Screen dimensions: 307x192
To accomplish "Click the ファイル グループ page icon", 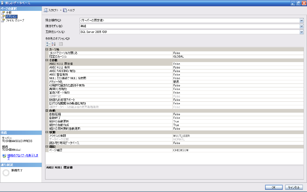I will (3, 20).
